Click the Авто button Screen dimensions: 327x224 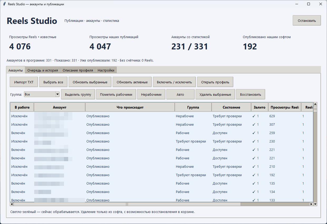pyautogui.click(x=180, y=94)
